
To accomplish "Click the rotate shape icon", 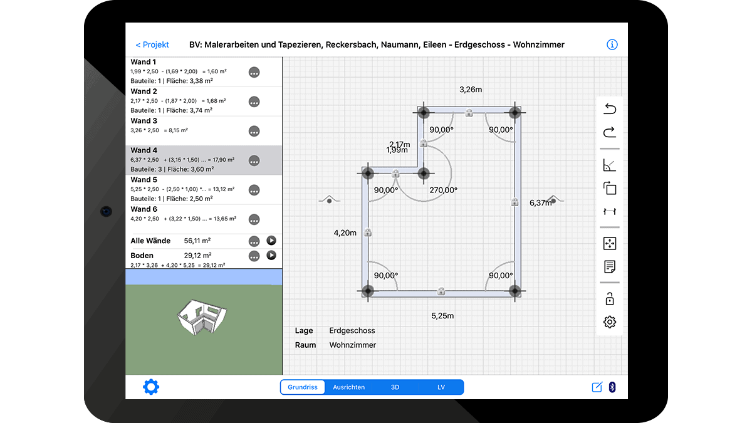I will coord(610,188).
